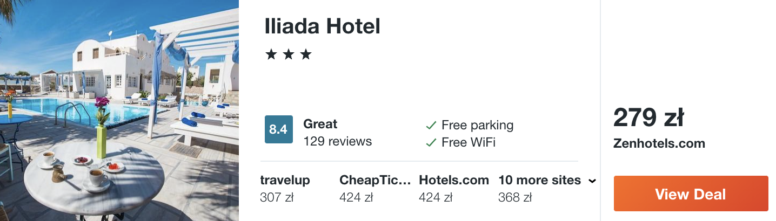This screenshot has width=776, height=221.
Task: Click the 307 zł travelup price
Action: pyautogui.click(x=277, y=198)
